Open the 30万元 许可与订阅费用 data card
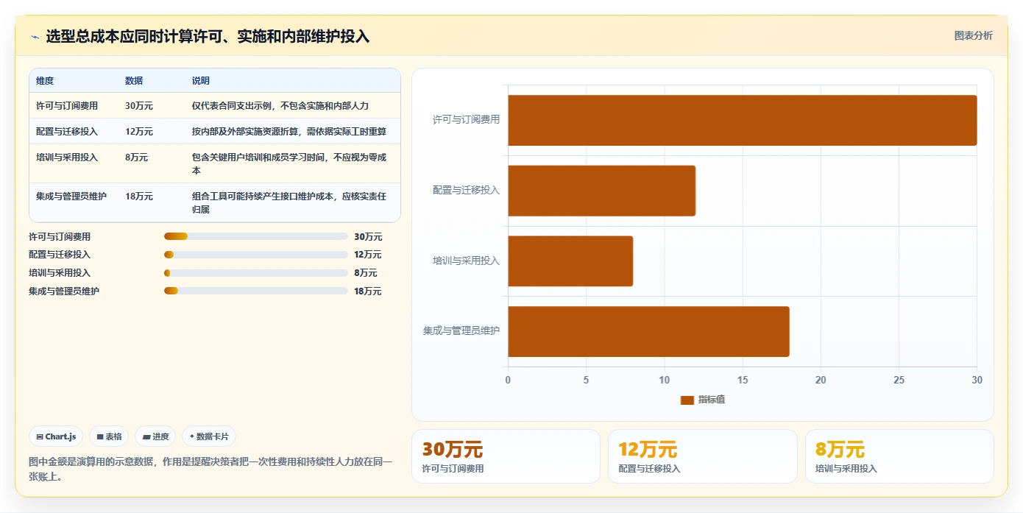This screenshot has height=513, width=1023. point(506,456)
